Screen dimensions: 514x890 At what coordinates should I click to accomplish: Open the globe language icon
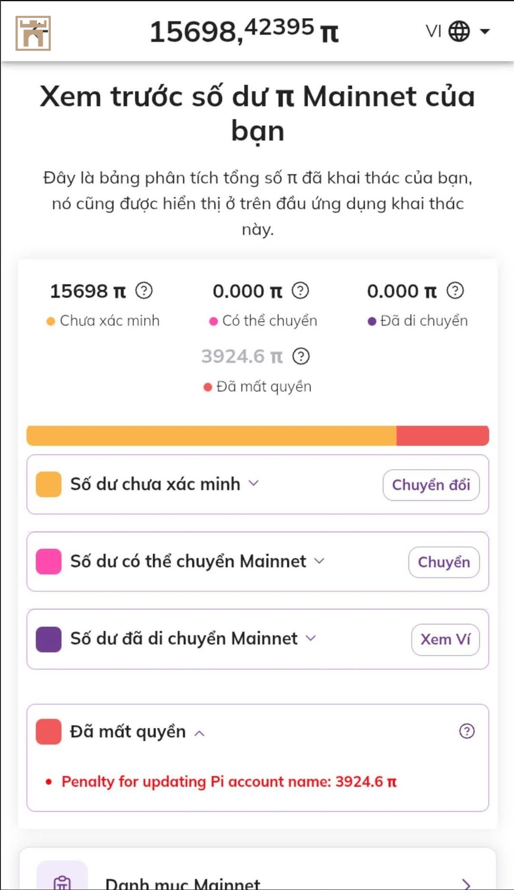click(459, 31)
